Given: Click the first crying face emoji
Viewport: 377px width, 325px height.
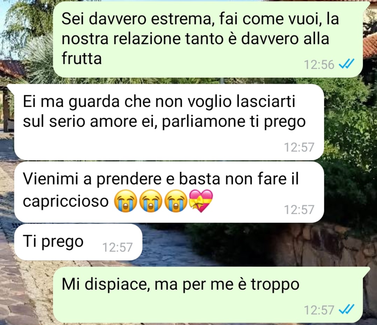Looking at the screenshot, I should [x=125, y=201].
